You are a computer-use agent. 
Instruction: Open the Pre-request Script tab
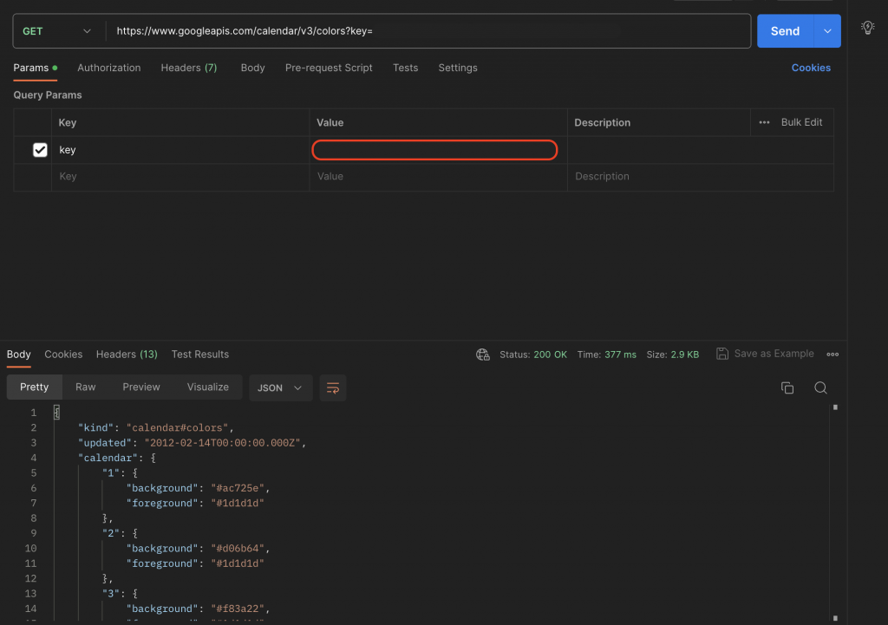[x=329, y=68]
